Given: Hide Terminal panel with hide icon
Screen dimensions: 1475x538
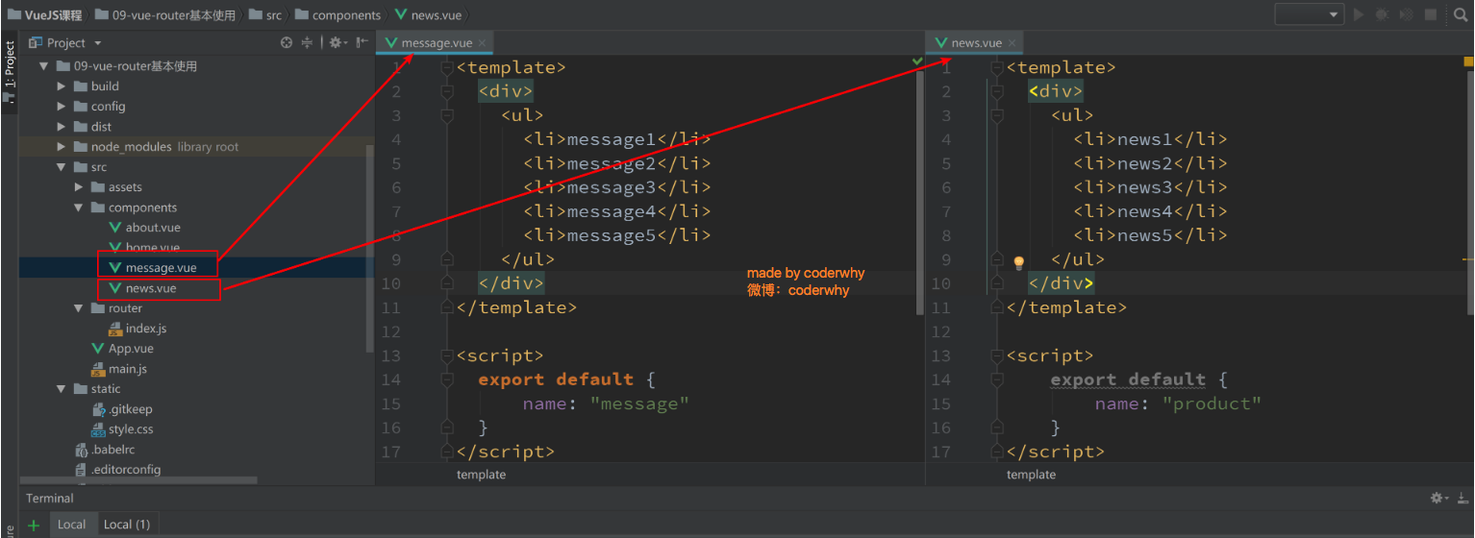Looking at the screenshot, I should coord(1462,498).
